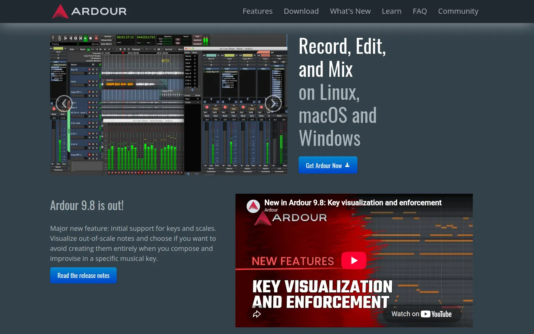Viewport: 534px width, 334px height.
Task: Show the previous carousel screenshot
Action: 64,104
